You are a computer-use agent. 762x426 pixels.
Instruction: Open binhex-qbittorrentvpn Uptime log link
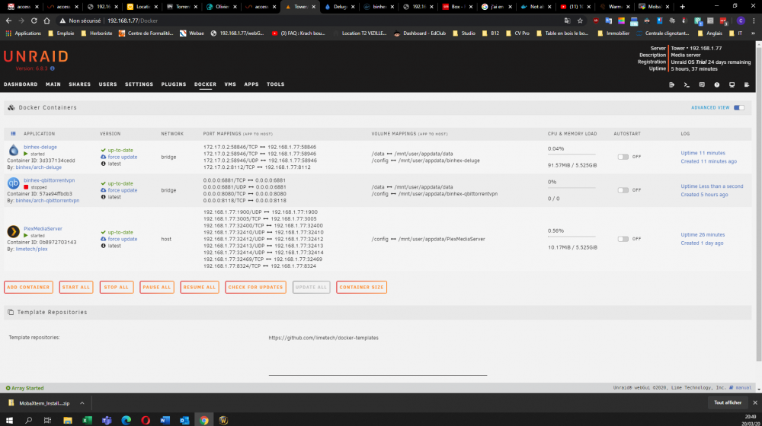[x=712, y=186]
